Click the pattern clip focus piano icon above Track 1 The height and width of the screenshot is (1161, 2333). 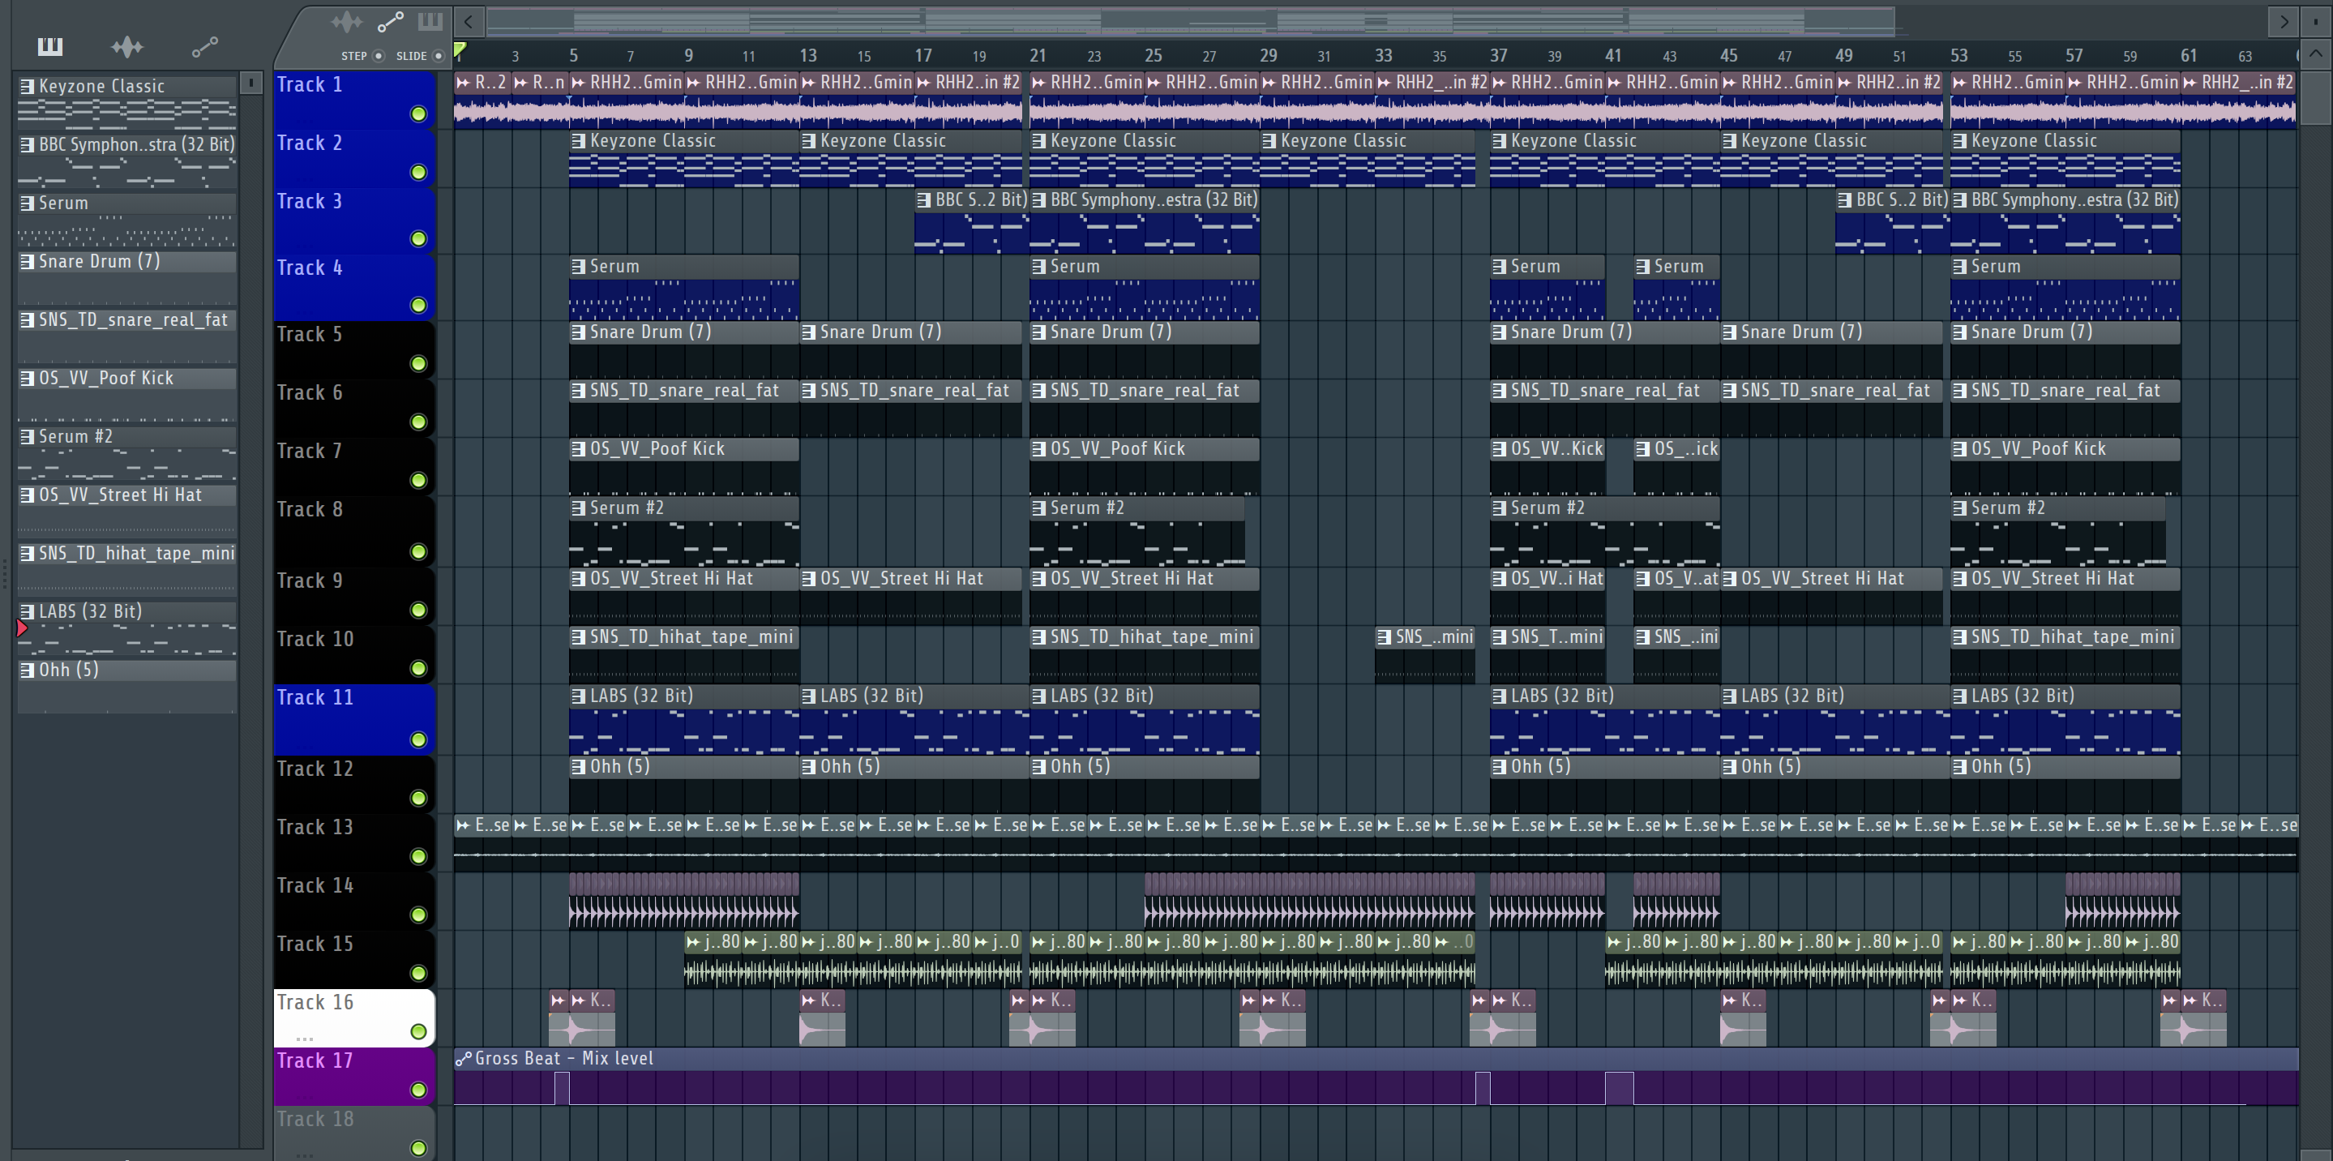[x=430, y=21]
